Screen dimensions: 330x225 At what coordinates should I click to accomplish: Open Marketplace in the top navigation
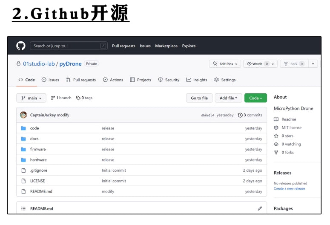click(x=166, y=46)
